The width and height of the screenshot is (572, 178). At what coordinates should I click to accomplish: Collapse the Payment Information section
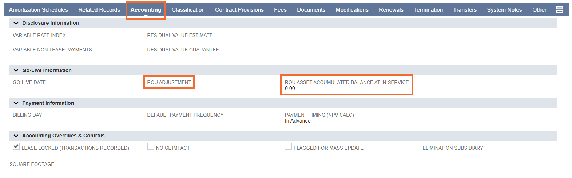16,103
